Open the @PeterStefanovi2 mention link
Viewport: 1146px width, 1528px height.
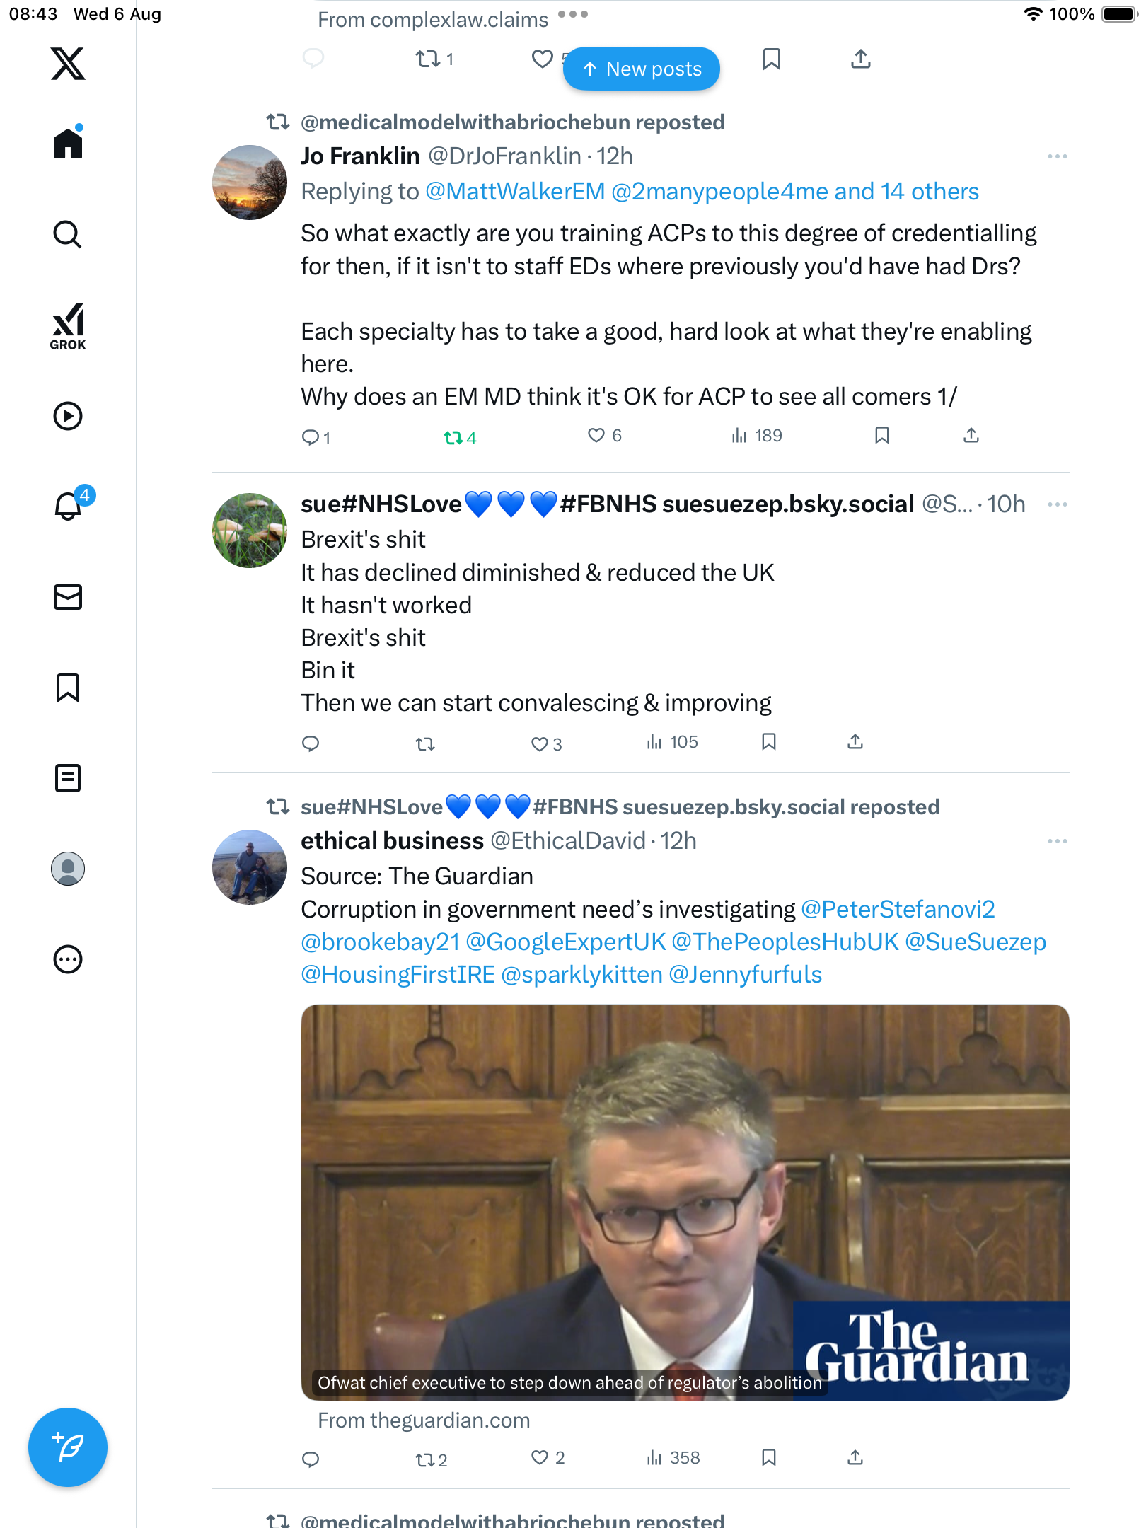[898, 910]
